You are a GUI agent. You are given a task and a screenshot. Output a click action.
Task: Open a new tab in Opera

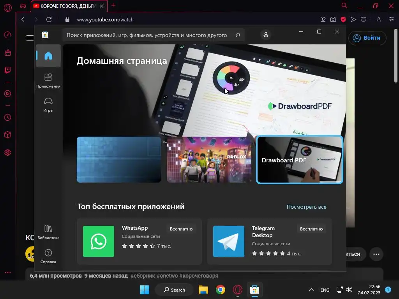[113, 5]
